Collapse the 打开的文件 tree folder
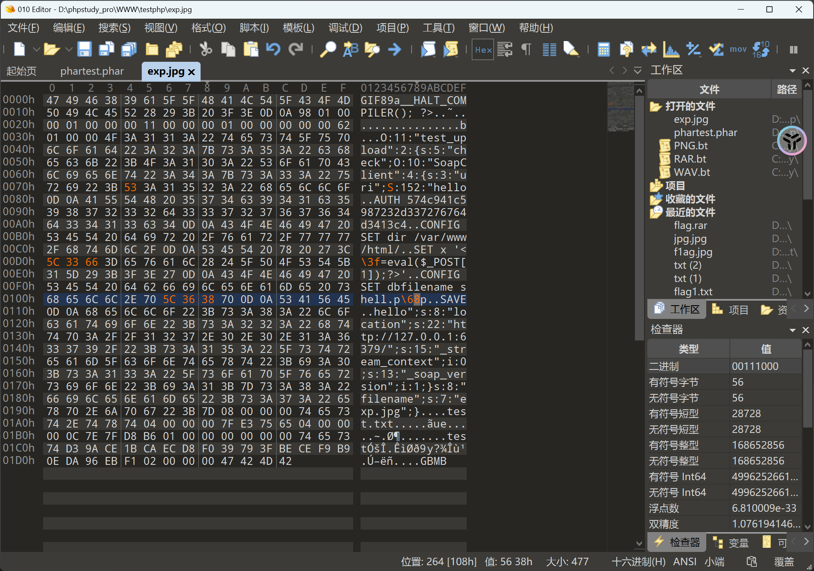Screen dimensions: 814x571 click(x=655, y=107)
